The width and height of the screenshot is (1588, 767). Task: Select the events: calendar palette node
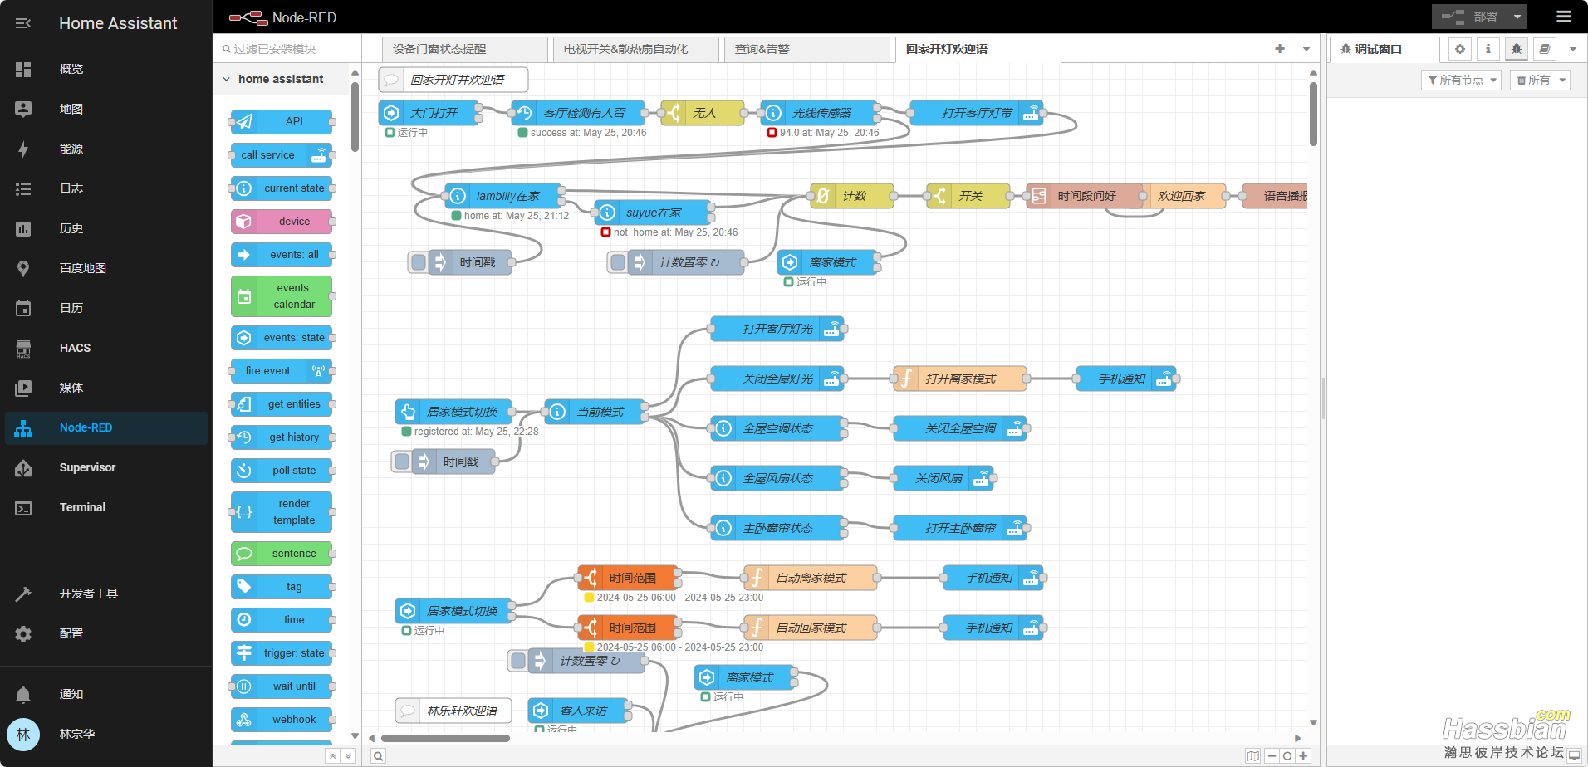(x=282, y=296)
